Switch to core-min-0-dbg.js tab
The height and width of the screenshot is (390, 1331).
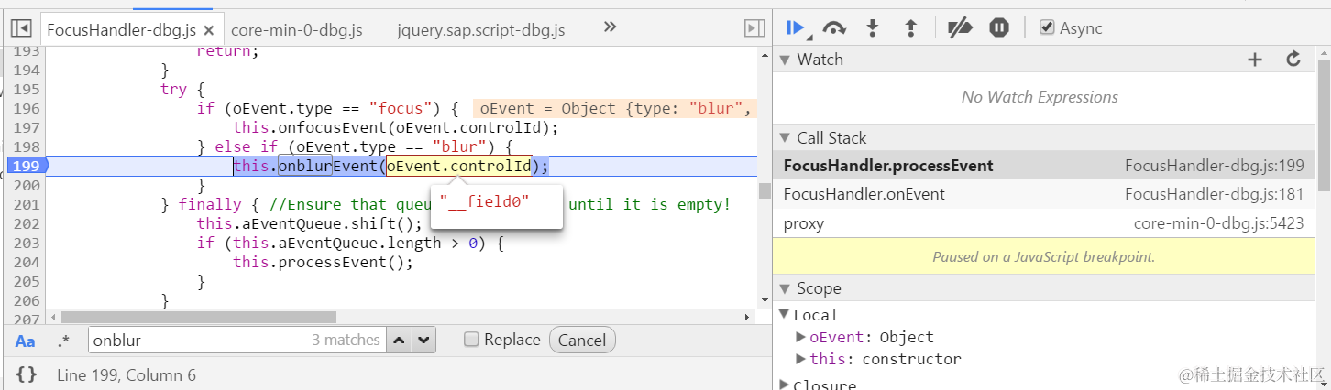point(297,29)
